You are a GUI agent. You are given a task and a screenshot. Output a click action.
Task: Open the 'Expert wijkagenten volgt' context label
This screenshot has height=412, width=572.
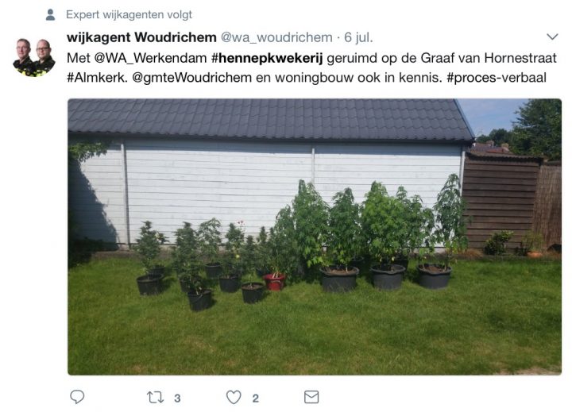129,14
